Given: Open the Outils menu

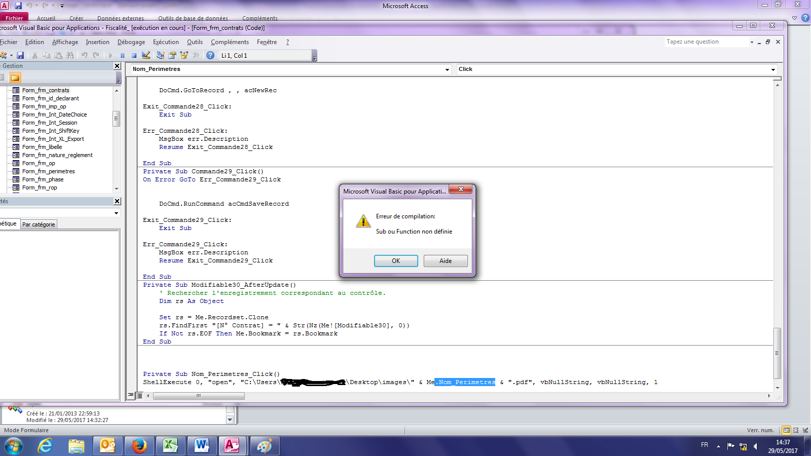Looking at the screenshot, I should 195,42.
